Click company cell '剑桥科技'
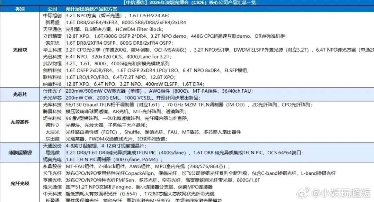This screenshot has width=374, height=202. 52,71
